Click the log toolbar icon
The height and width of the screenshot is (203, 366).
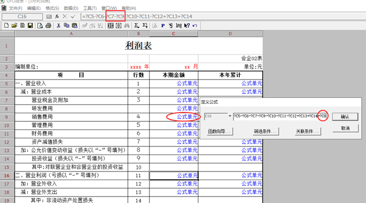pos(179,26)
